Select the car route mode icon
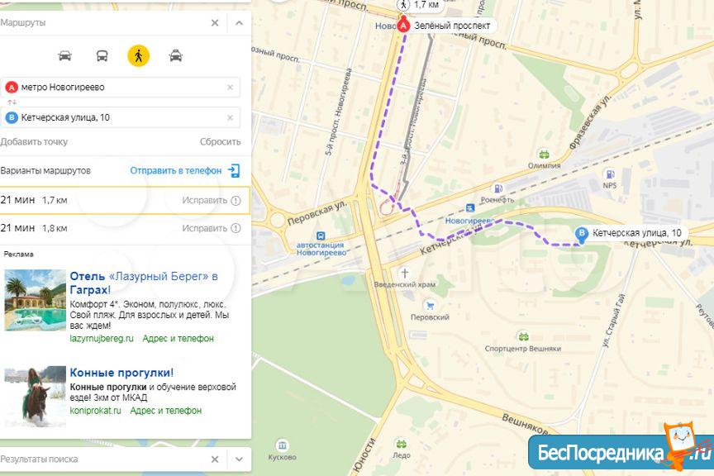The height and width of the screenshot is (476, 714). click(65, 56)
